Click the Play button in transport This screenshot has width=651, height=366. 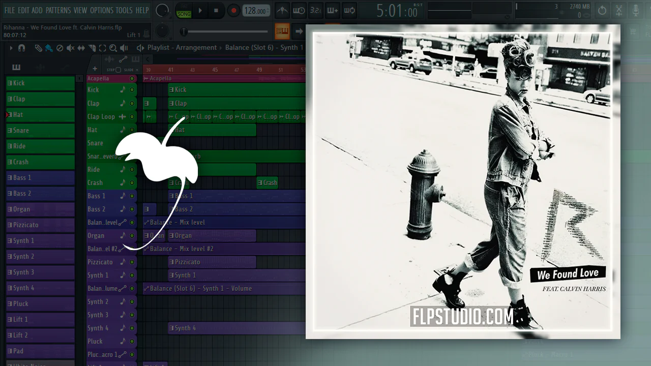click(x=200, y=10)
